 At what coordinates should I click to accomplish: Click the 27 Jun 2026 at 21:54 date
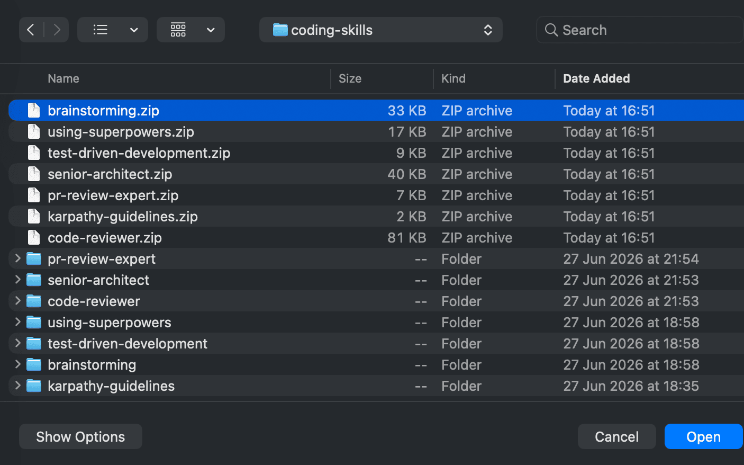coord(631,258)
